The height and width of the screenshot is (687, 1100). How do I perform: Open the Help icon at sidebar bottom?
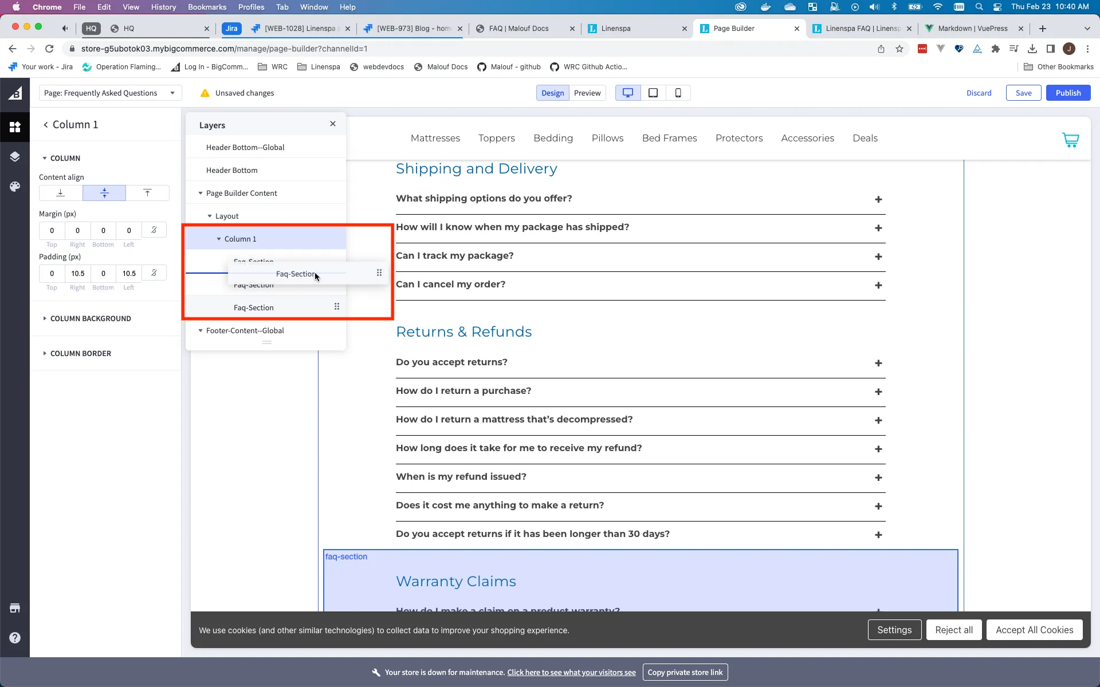15,638
